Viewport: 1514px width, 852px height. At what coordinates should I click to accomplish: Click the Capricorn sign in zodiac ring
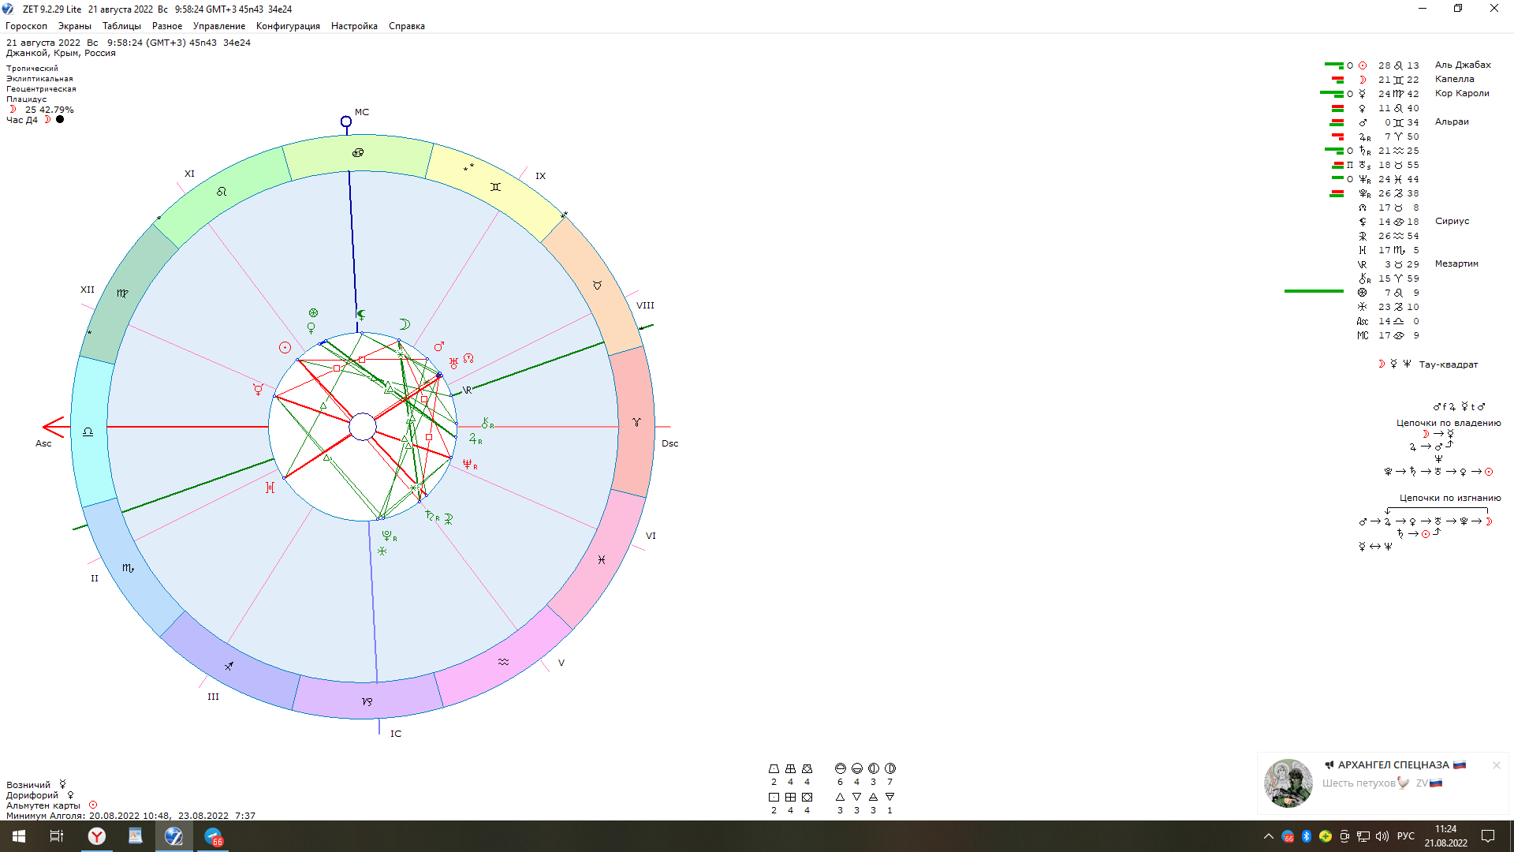[x=367, y=701]
